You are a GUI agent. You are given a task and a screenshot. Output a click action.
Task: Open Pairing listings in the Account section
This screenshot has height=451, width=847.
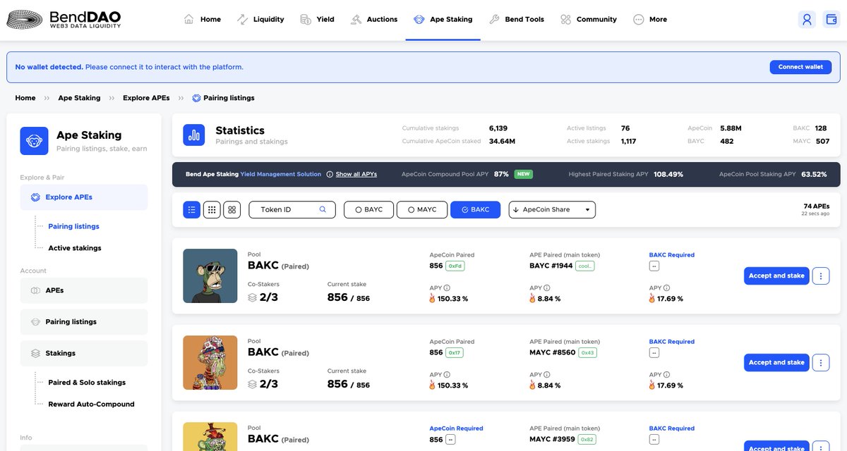pos(84,321)
